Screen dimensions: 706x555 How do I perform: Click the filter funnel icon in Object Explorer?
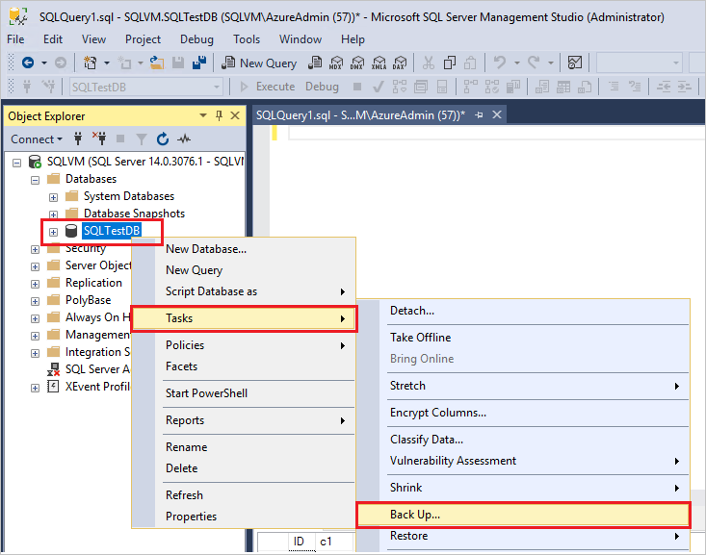click(x=142, y=139)
